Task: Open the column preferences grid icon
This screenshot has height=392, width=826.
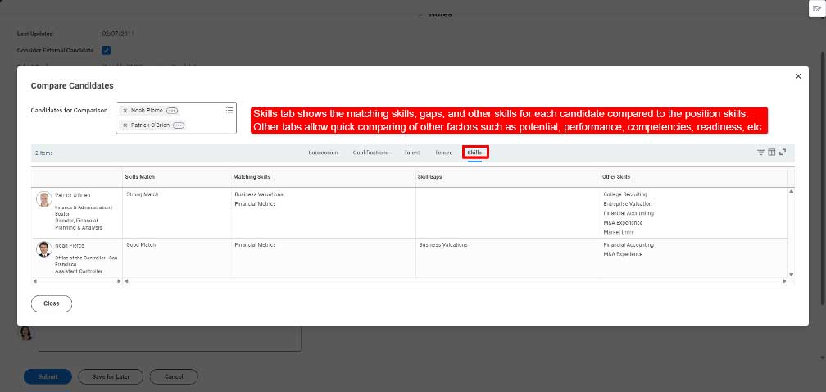Action: pos(772,153)
